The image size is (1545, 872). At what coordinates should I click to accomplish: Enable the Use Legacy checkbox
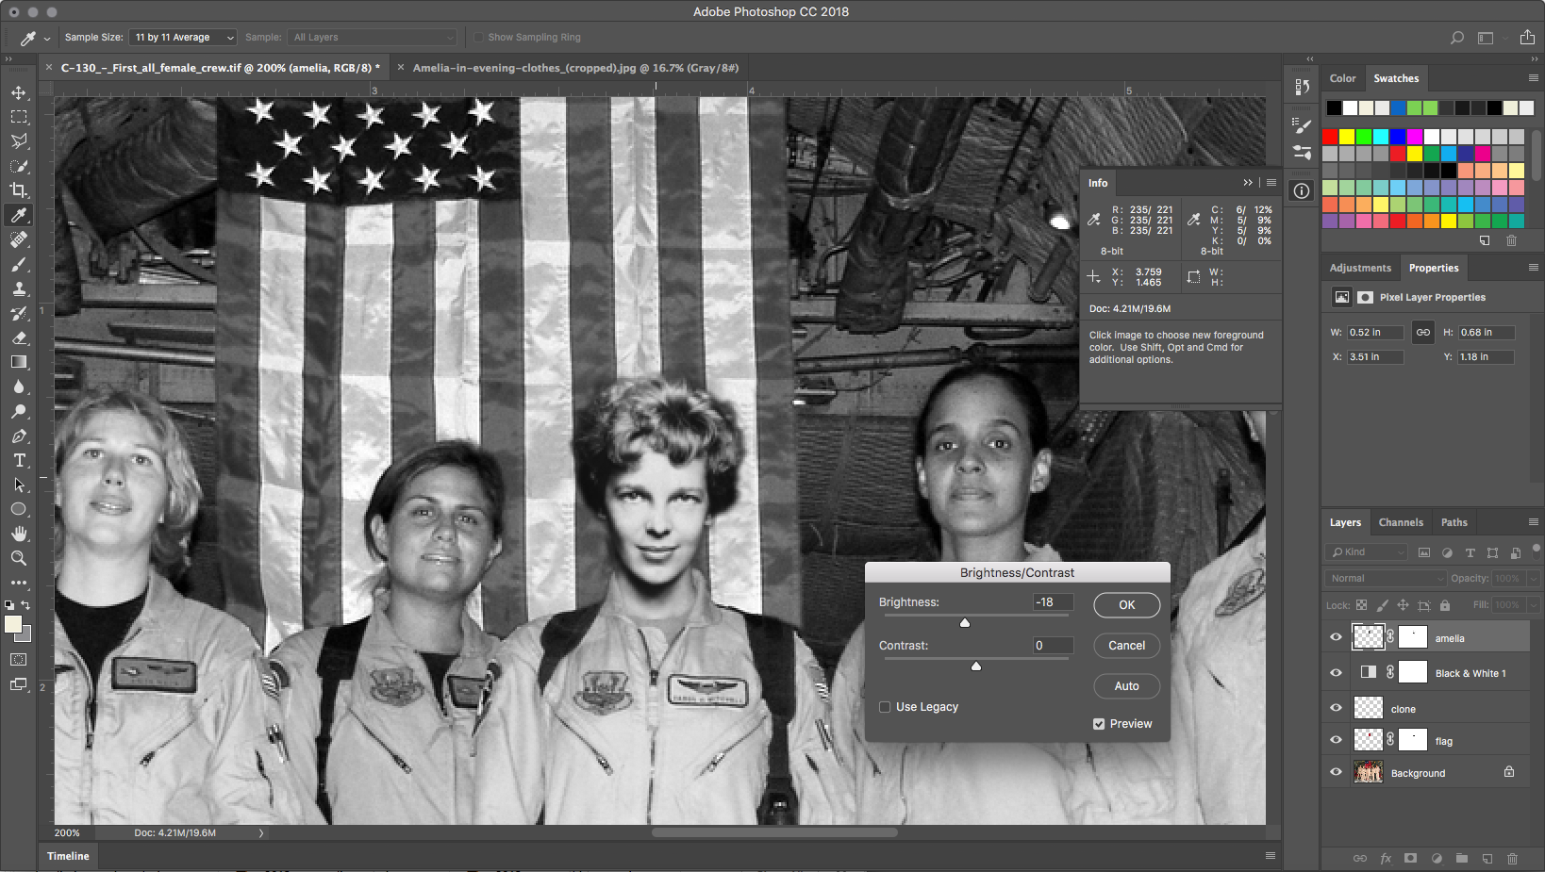click(885, 707)
